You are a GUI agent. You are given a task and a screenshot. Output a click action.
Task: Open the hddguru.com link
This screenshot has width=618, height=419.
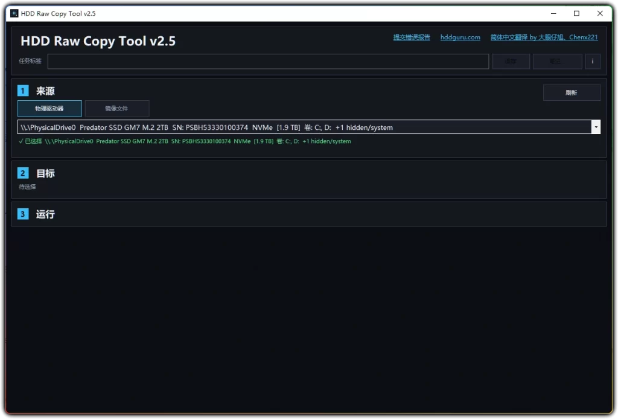point(460,37)
